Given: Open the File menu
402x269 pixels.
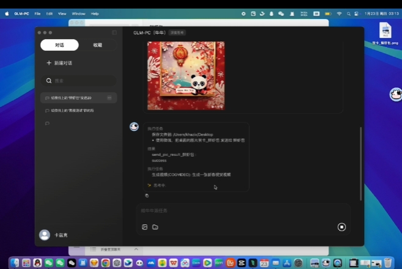Looking at the screenshot, I should [37, 13].
